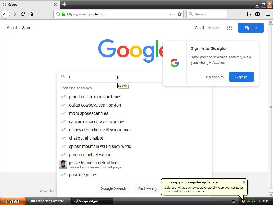Reload the current page
Screen dimensions: 273x205
click(x=23, y=14)
